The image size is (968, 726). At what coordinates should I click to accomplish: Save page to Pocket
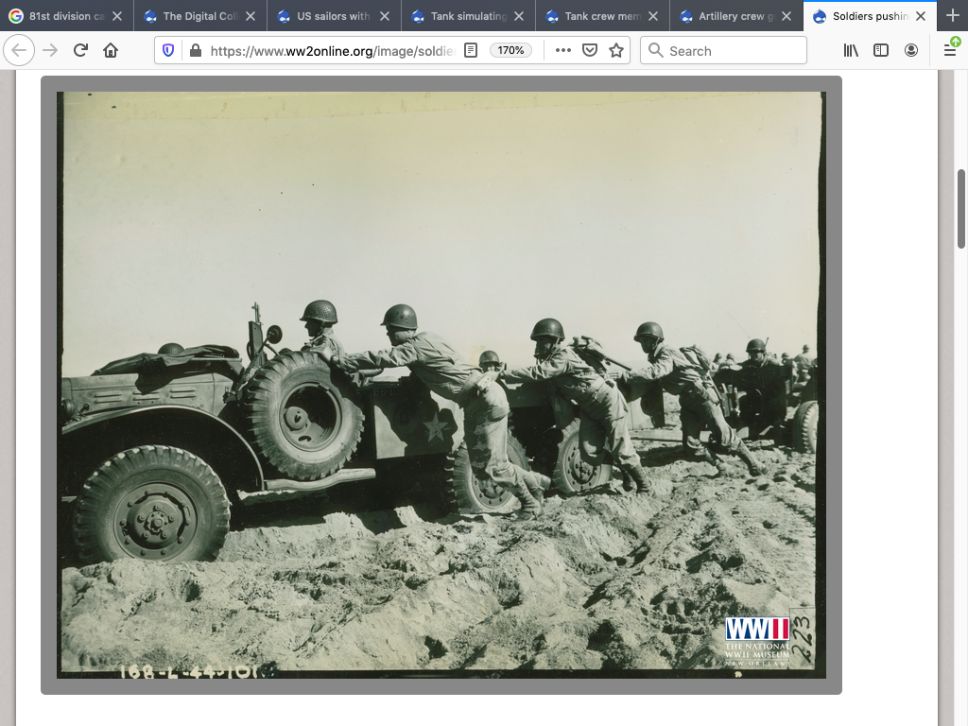[x=590, y=50]
